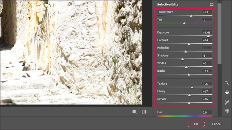Click the Hue color slider track

[185, 116]
